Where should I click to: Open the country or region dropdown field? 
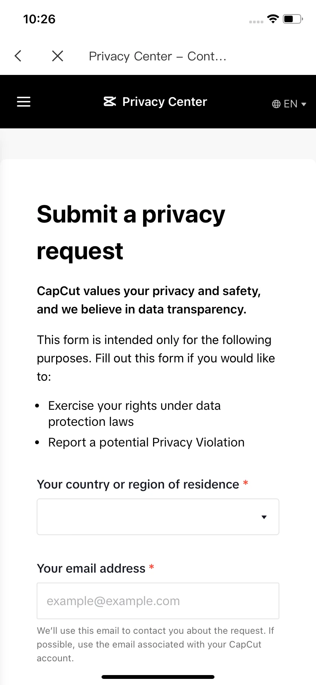pyautogui.click(x=158, y=517)
